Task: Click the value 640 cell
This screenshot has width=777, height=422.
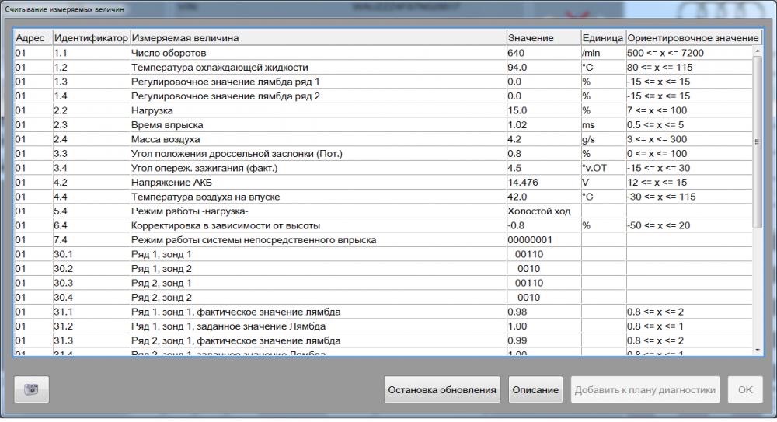Action: [544, 53]
